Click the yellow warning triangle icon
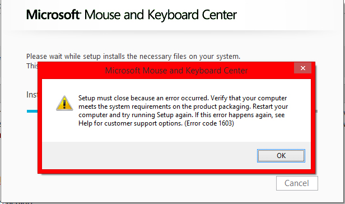345x204 pixels. tap(64, 103)
